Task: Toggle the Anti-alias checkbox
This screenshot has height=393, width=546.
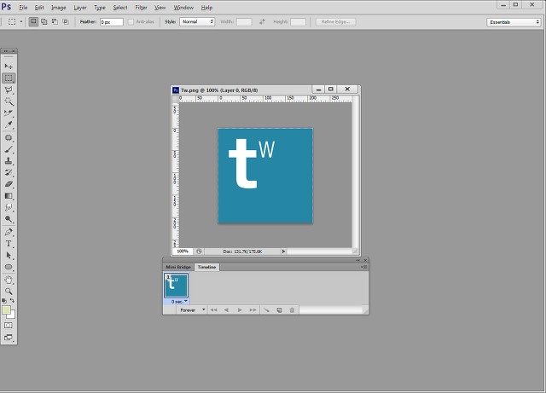Action: coord(131,22)
